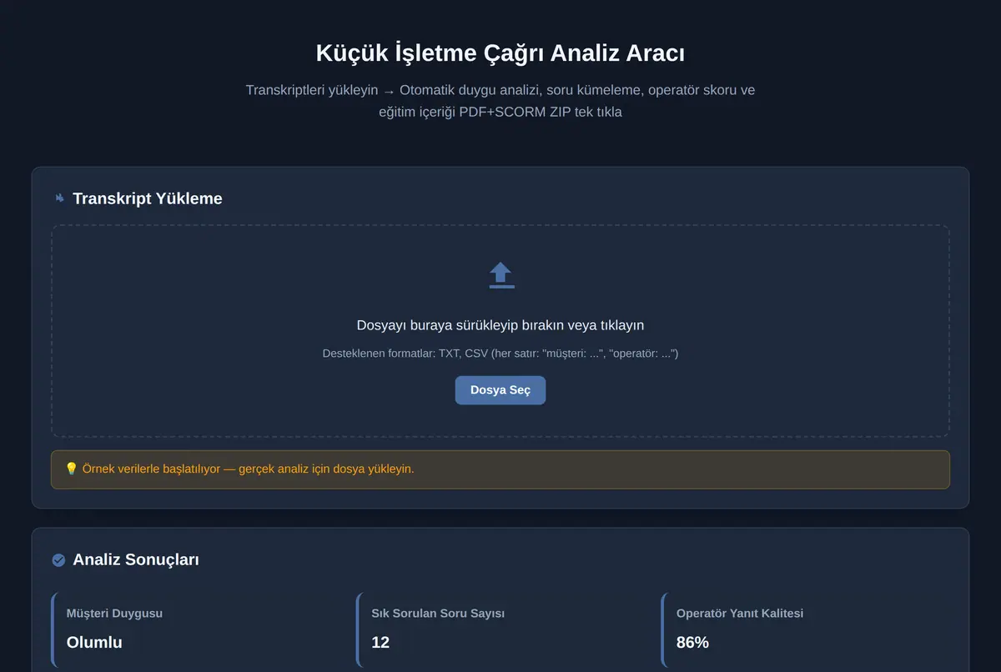Image resolution: width=1001 pixels, height=672 pixels.
Task: Click the Olumlu sentiment value
Action: pyautogui.click(x=94, y=642)
